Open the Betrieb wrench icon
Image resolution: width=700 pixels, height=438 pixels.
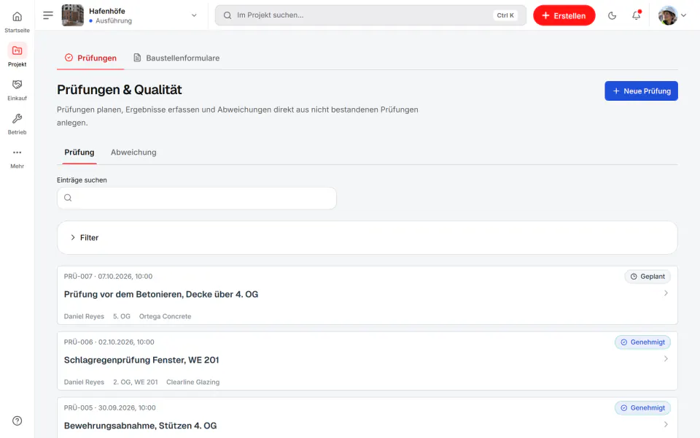(17, 118)
